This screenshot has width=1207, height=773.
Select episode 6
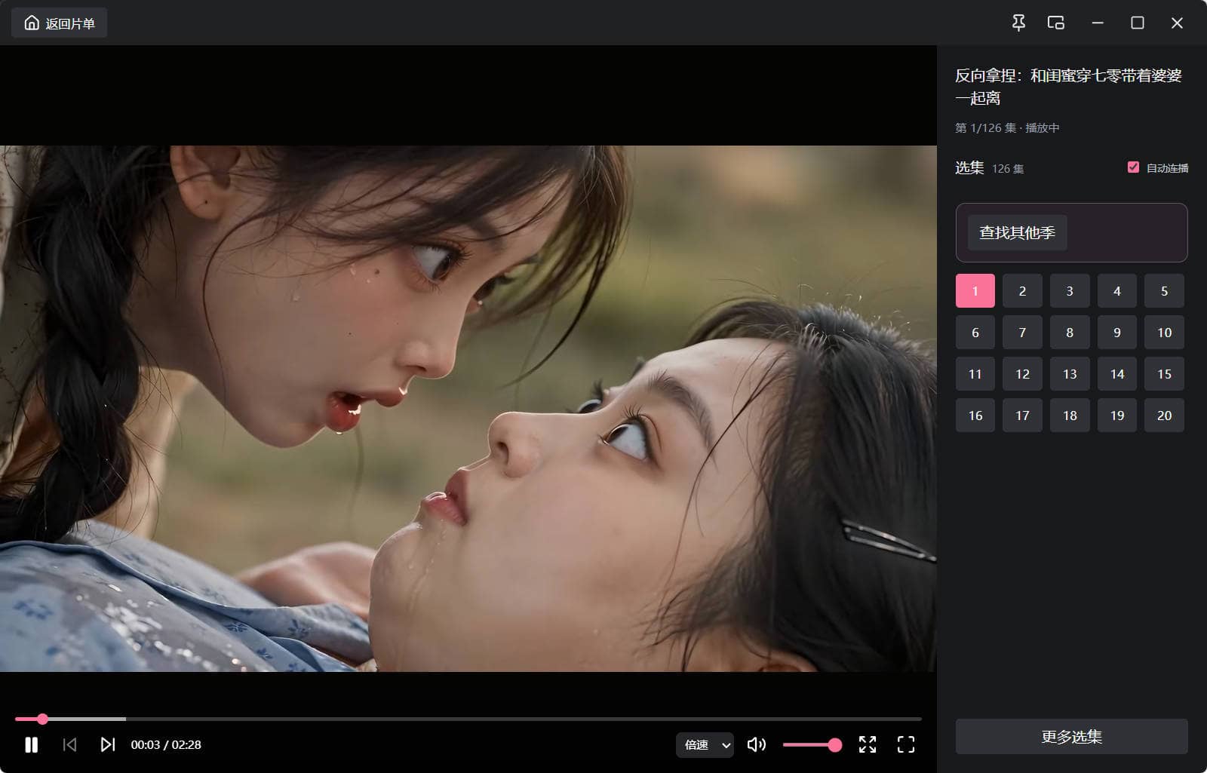click(975, 332)
